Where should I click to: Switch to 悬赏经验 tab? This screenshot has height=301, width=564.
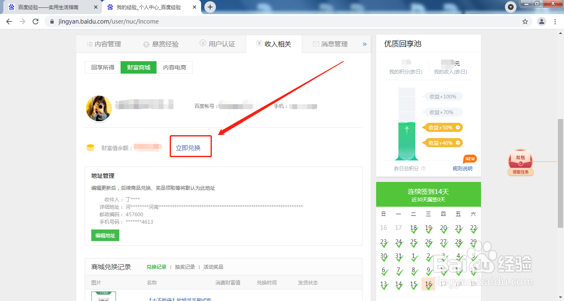161,44
